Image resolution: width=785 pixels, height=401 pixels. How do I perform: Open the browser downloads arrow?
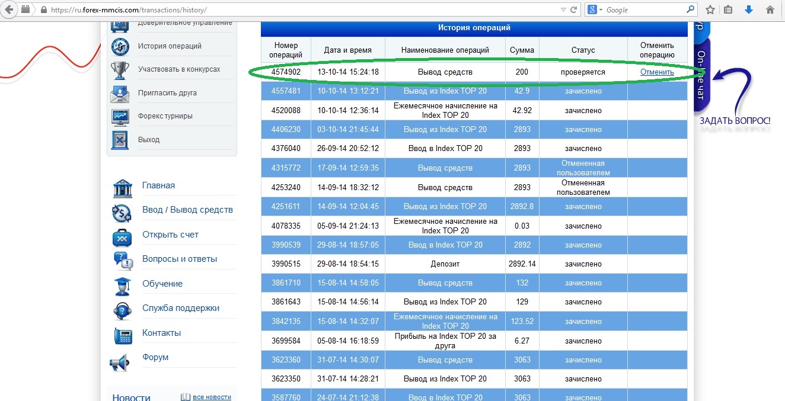coord(748,10)
